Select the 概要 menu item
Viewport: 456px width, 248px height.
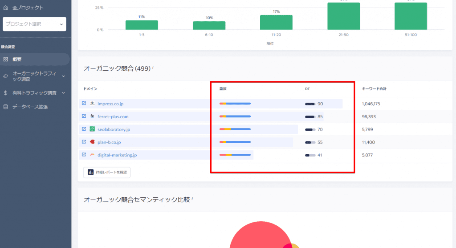point(35,59)
